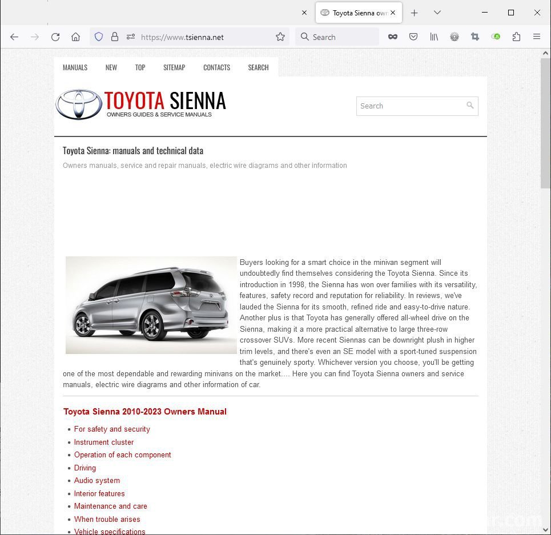Open Operation of each component section
The image size is (551, 535).
122,455
